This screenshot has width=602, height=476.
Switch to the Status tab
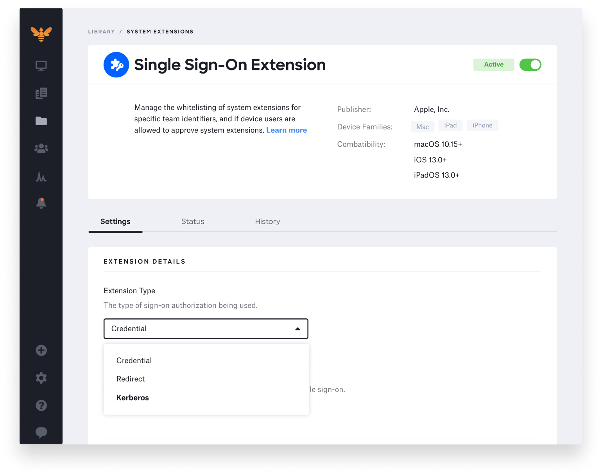tap(193, 221)
